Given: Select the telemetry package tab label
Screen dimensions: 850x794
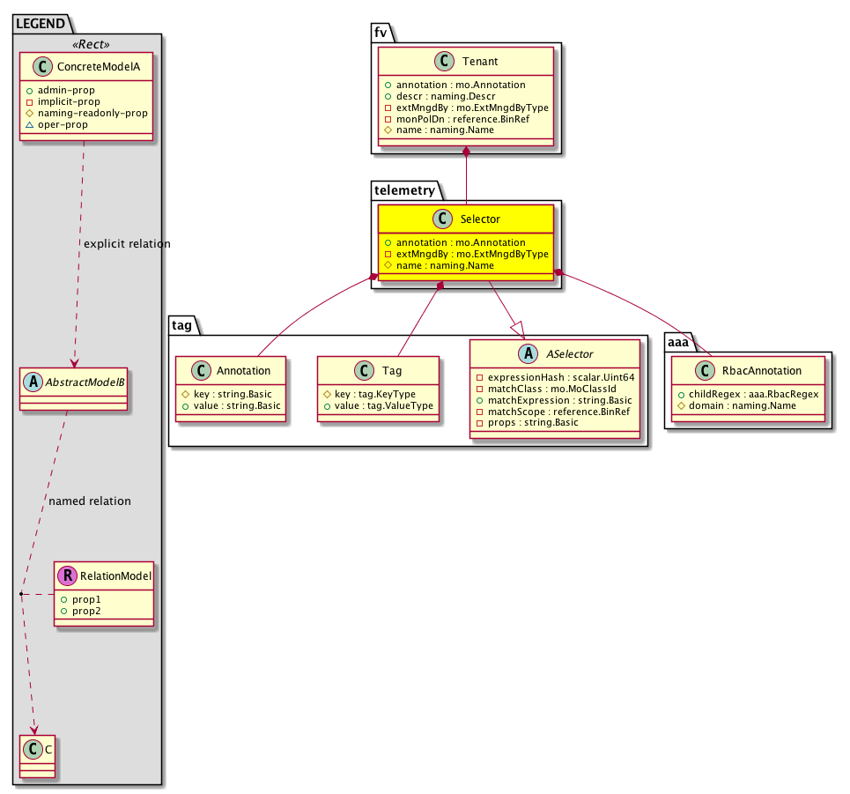Looking at the screenshot, I should tap(403, 189).
